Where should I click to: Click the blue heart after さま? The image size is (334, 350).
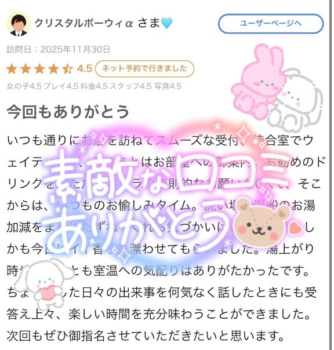166,23
